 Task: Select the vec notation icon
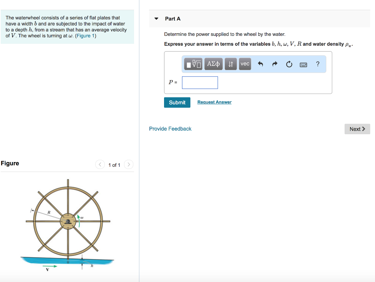(245, 64)
